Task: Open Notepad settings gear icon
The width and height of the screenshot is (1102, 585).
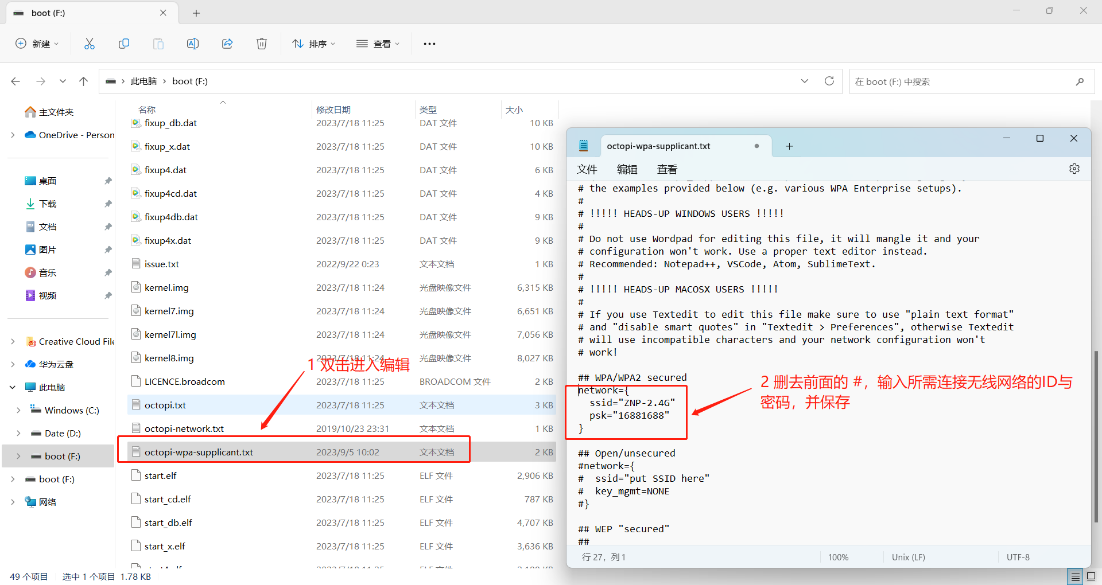Action: (1074, 169)
